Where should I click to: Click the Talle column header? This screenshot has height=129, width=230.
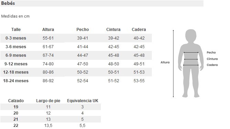16,30
